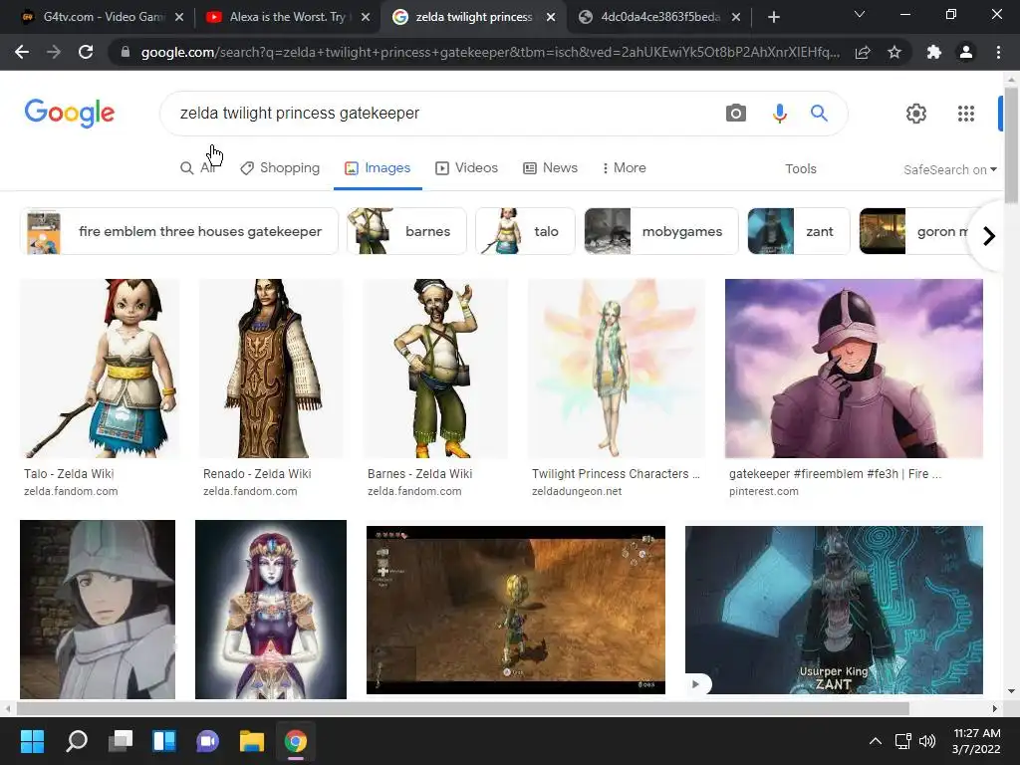1020x765 pixels.
Task: Show more related search chips arrow
Action: coord(989,235)
